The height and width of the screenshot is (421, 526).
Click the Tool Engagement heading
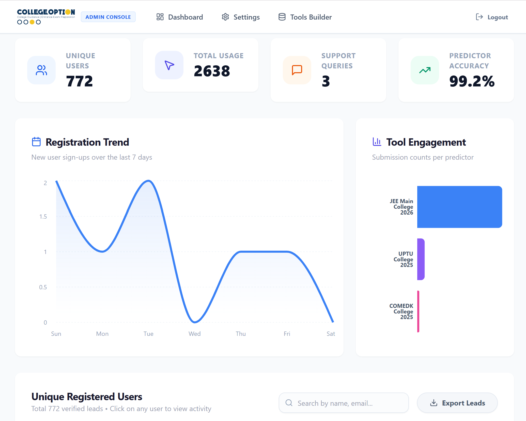[426, 142]
